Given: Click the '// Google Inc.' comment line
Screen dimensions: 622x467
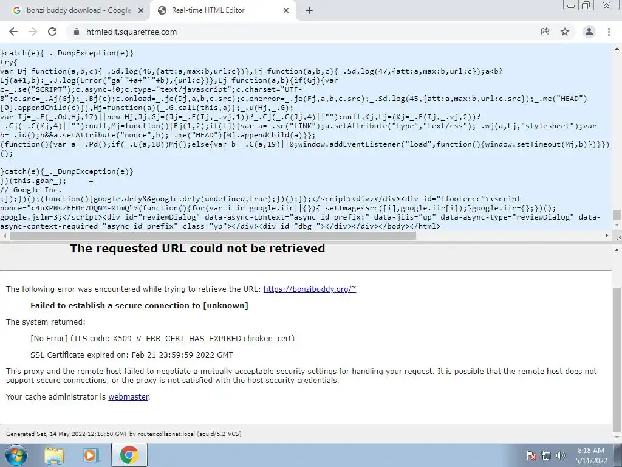Looking at the screenshot, I should [31, 190].
